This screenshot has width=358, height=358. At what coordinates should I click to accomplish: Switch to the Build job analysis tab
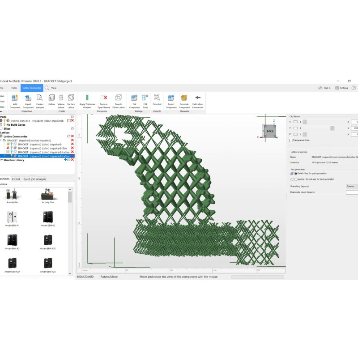[35, 179]
